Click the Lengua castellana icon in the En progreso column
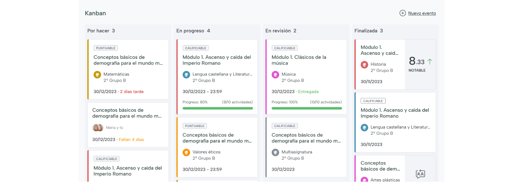Image resolution: width=523 pixels, height=182 pixels. pyautogui.click(x=186, y=74)
